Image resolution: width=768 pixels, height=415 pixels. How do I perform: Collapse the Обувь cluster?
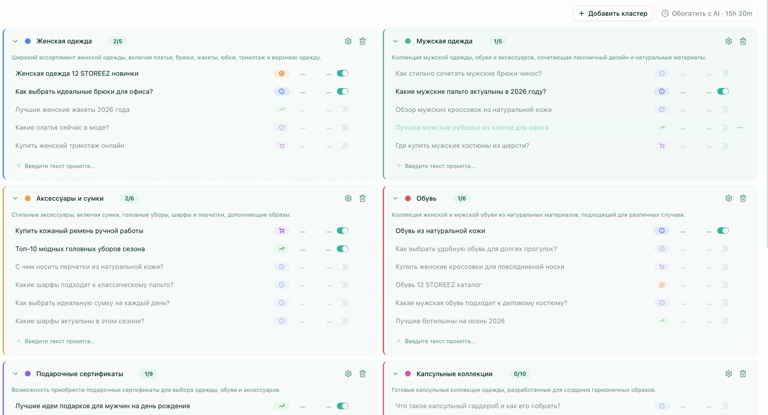click(396, 198)
